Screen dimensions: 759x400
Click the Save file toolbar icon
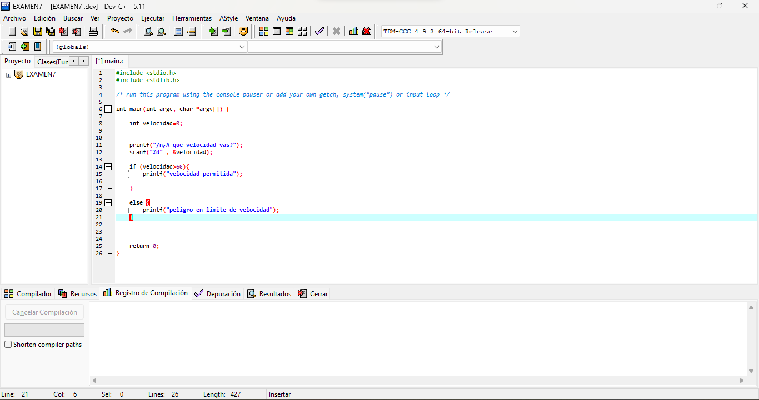(x=37, y=31)
